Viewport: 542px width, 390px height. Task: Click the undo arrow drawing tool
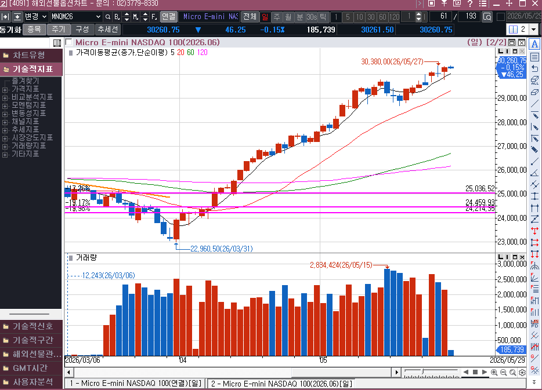[534, 68]
